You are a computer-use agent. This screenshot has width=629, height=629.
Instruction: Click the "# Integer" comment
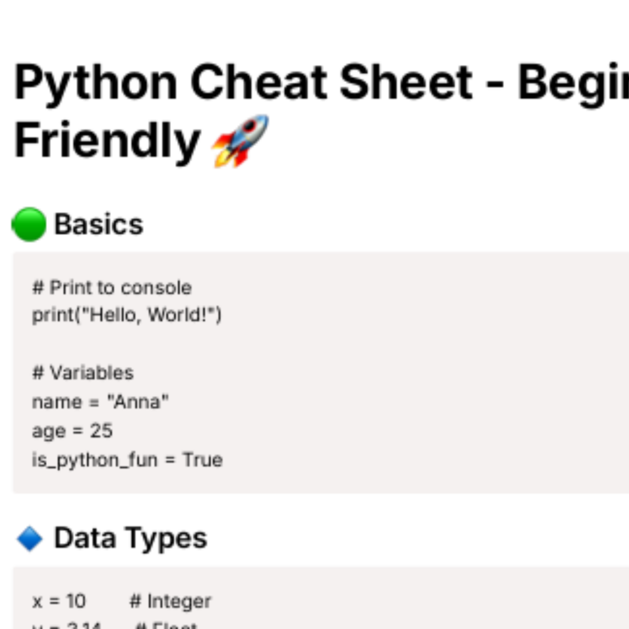click(170, 601)
